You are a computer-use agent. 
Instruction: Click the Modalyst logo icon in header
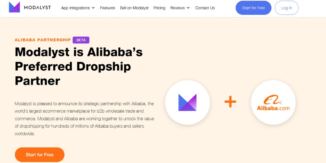tap(14, 7)
